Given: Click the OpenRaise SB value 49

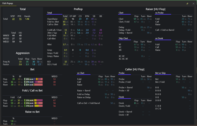Looking at the screenshot, I should click(x=93, y=19).
